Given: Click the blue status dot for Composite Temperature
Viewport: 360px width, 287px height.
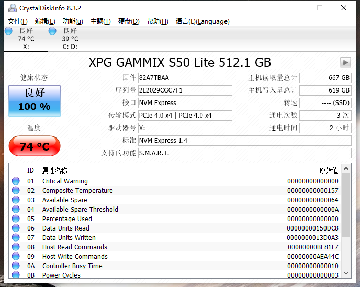Looking at the screenshot, I should [x=16, y=190].
